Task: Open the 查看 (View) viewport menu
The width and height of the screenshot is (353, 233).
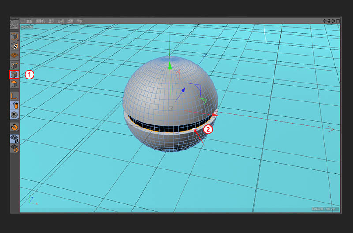Action: 30,21
